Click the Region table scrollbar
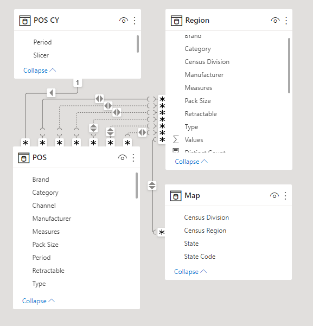Screen dimensions: 313x326 pos(289,66)
